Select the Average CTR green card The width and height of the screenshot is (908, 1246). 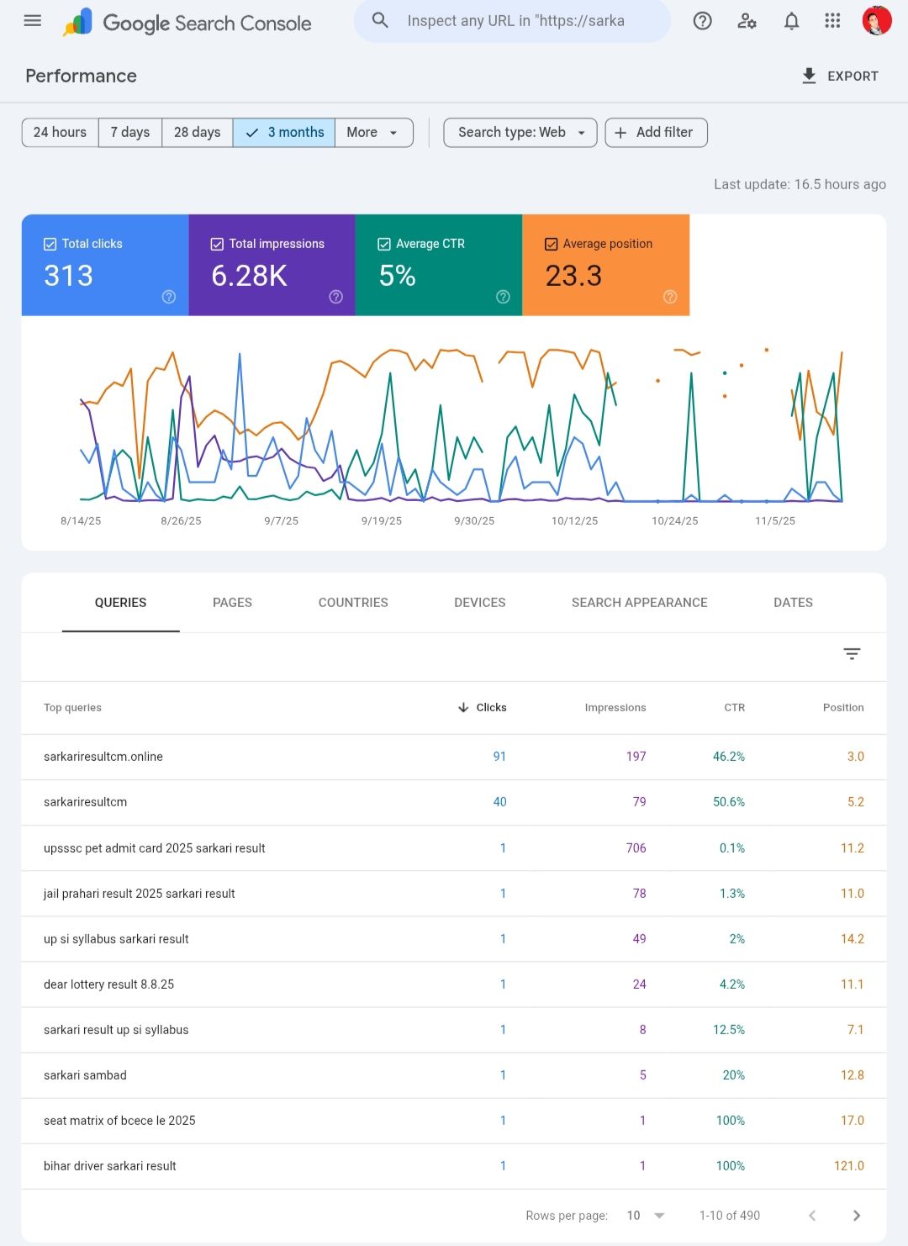click(x=438, y=265)
